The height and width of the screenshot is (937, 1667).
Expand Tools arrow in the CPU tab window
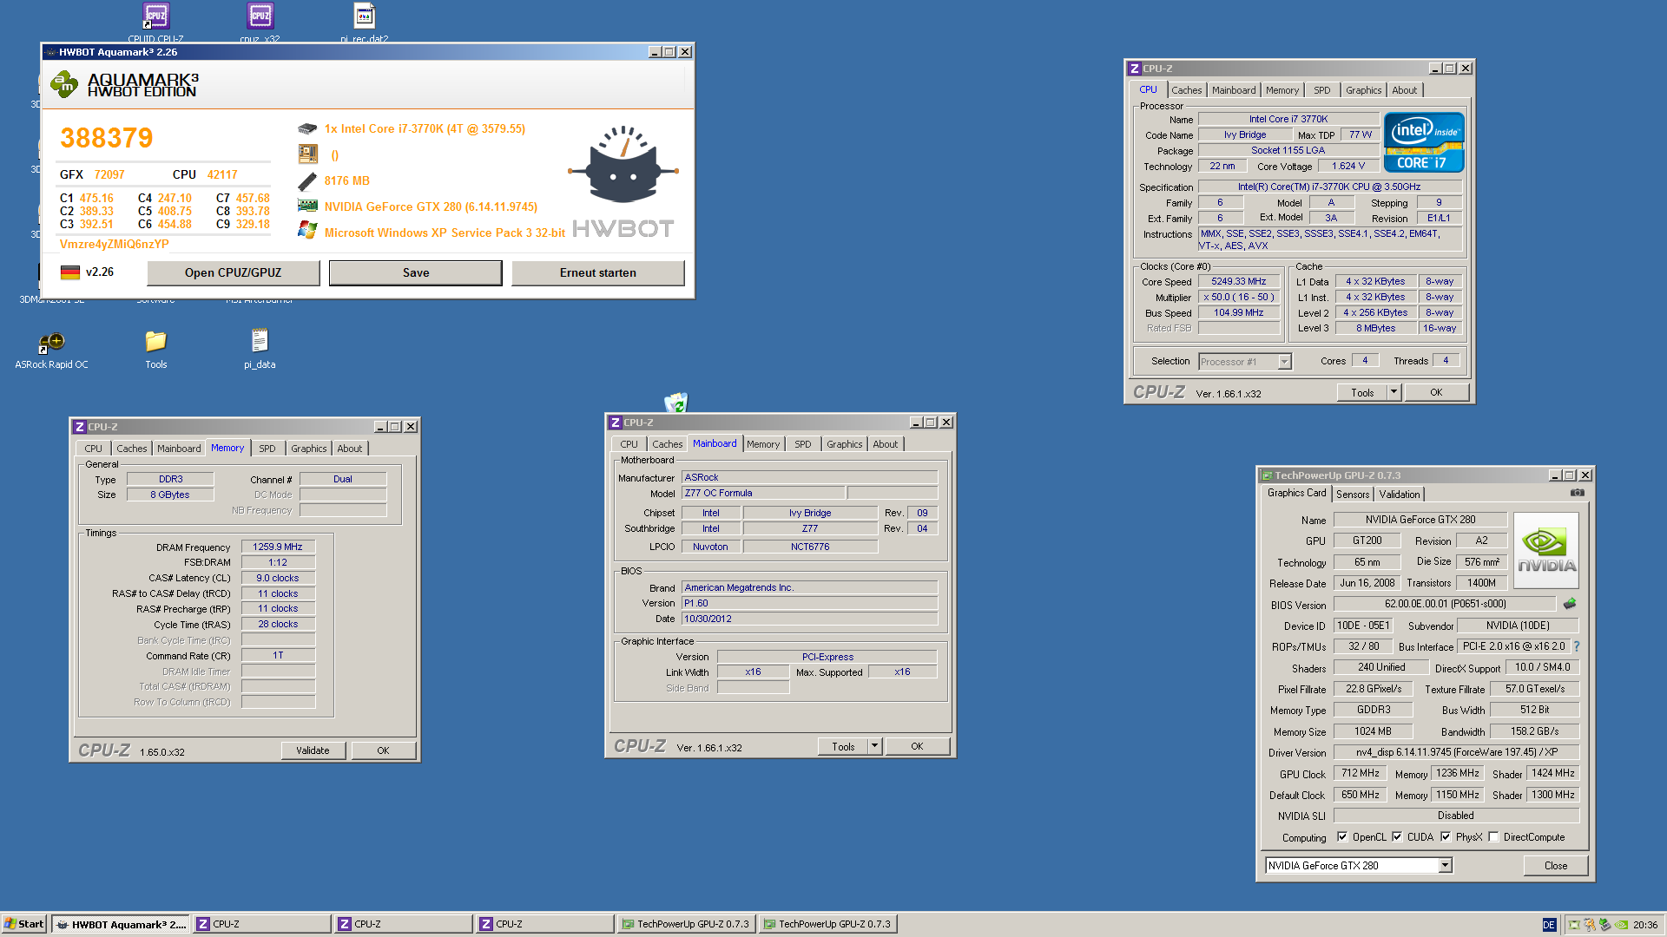1394,392
